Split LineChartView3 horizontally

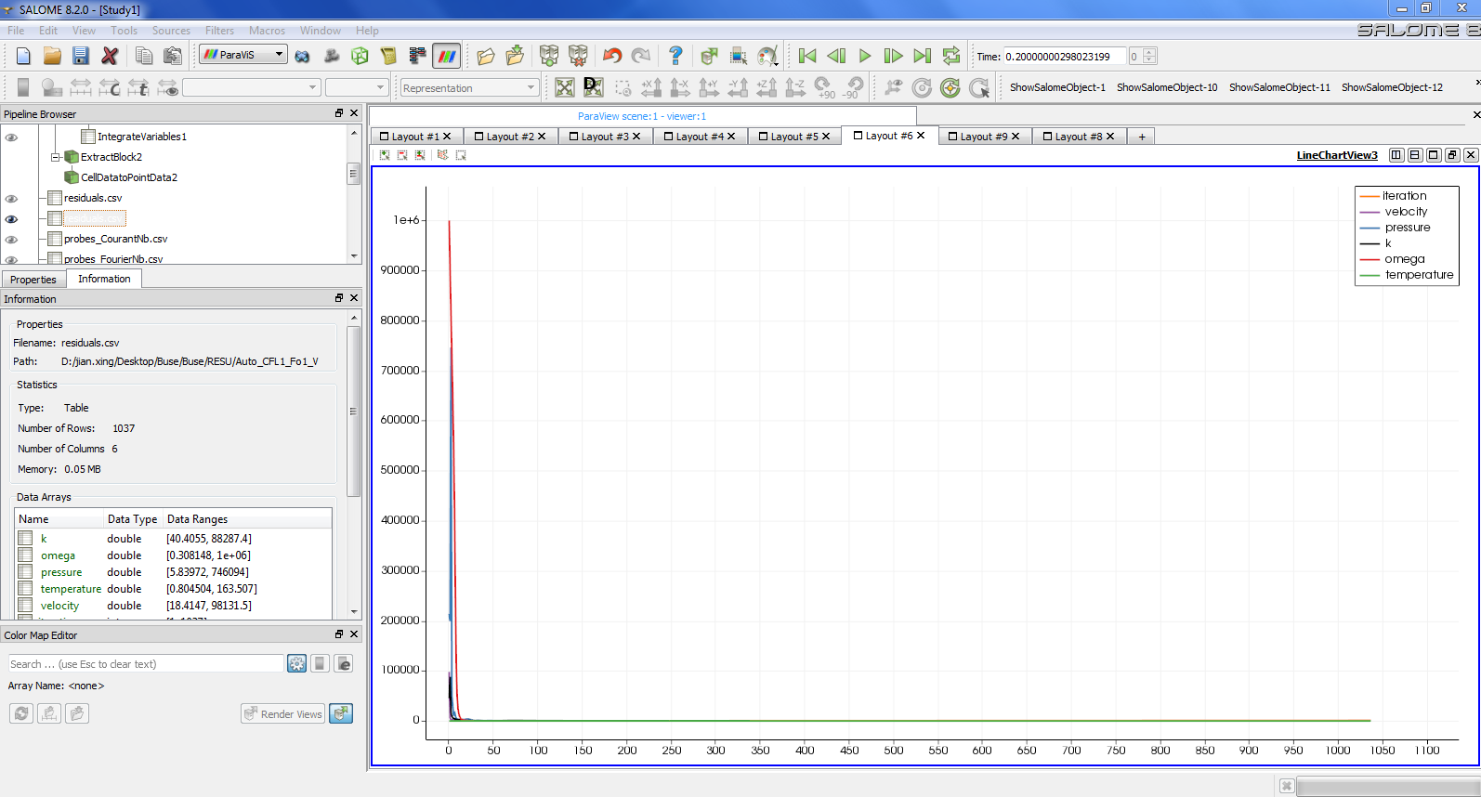(x=1396, y=155)
